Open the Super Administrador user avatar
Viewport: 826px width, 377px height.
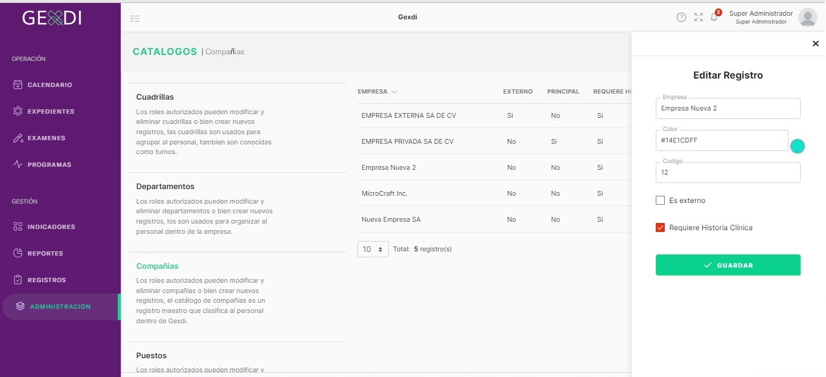coord(808,18)
